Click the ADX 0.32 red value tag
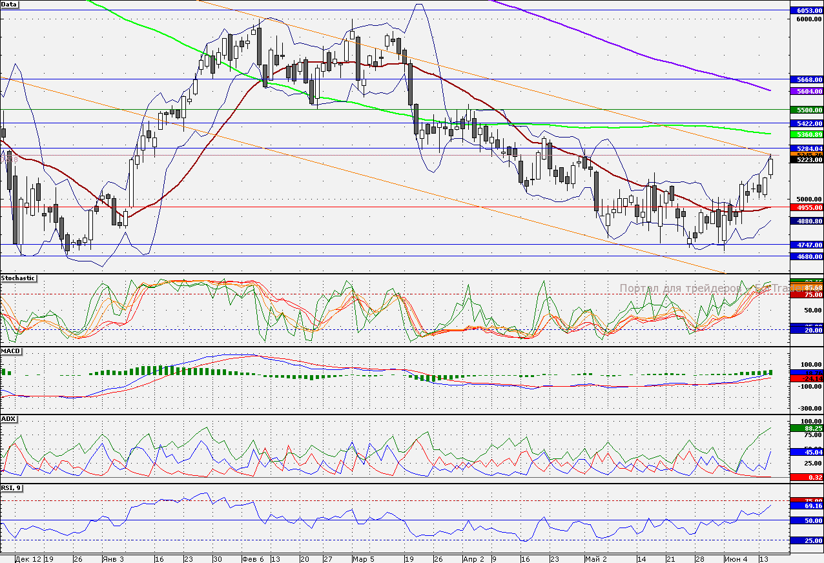The image size is (824, 563). tap(807, 477)
